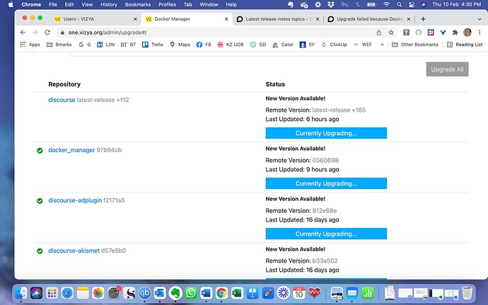Click the green check icon beside discourse-akismet
The image size is (488, 305).
click(40, 251)
